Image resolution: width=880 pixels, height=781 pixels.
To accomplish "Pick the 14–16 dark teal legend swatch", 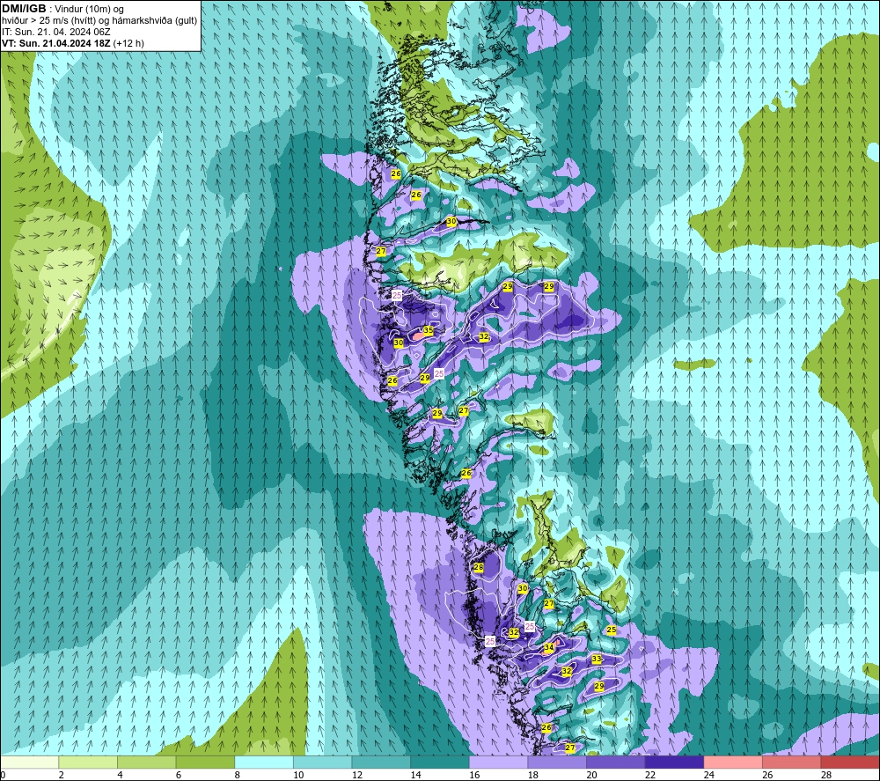I will pyautogui.click(x=440, y=762).
